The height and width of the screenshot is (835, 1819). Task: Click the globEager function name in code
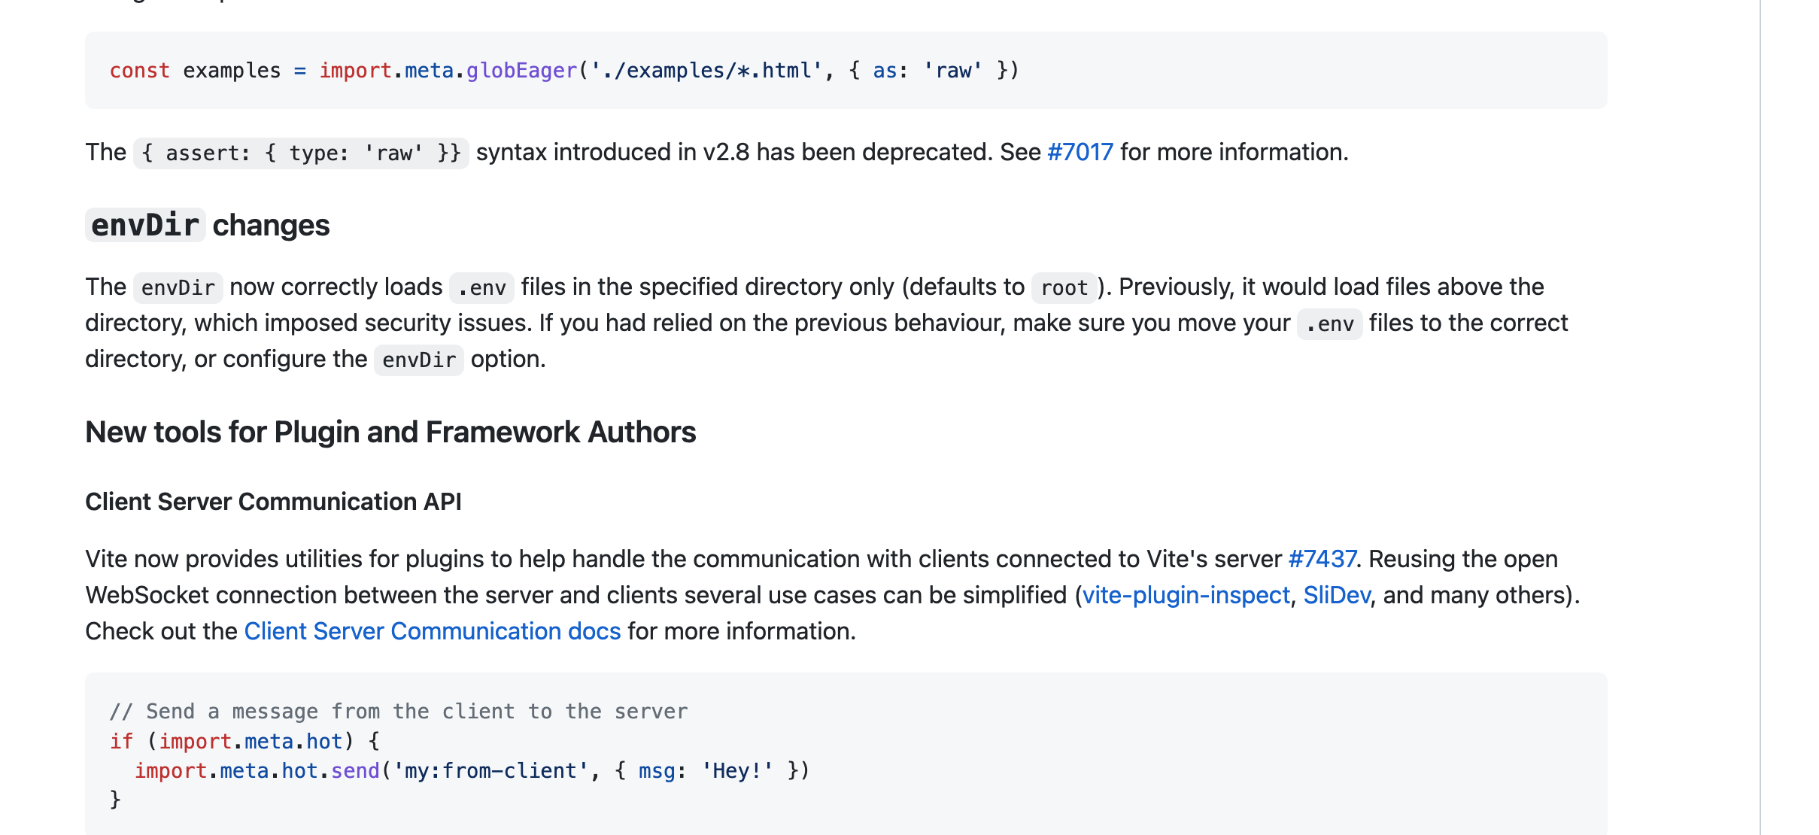[521, 71]
